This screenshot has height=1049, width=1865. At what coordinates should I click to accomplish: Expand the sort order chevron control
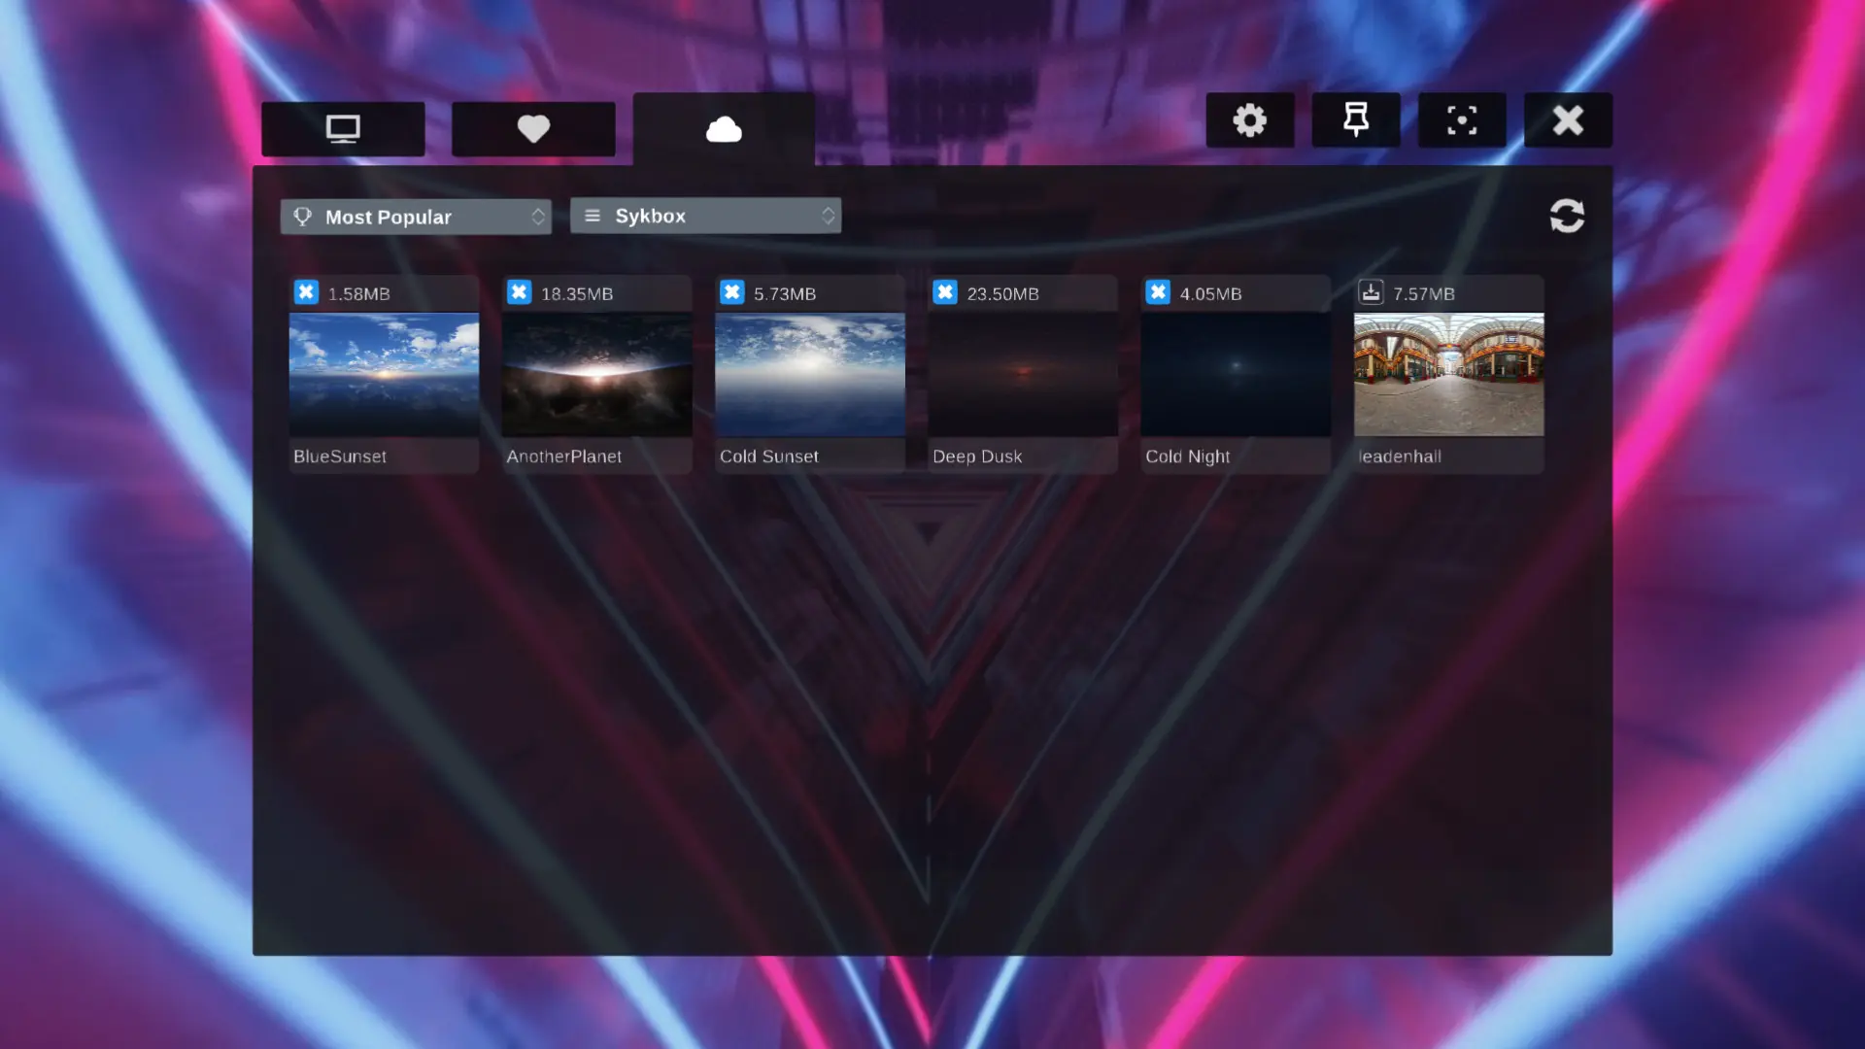click(x=540, y=216)
